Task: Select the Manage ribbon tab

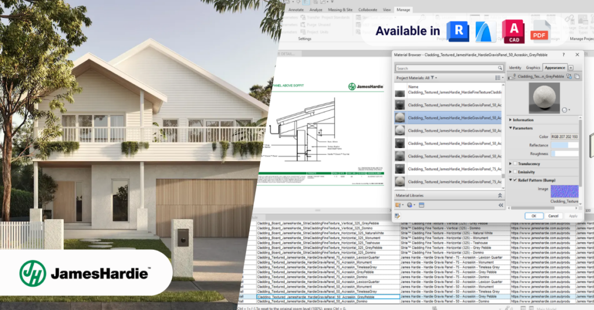Action: point(403,10)
